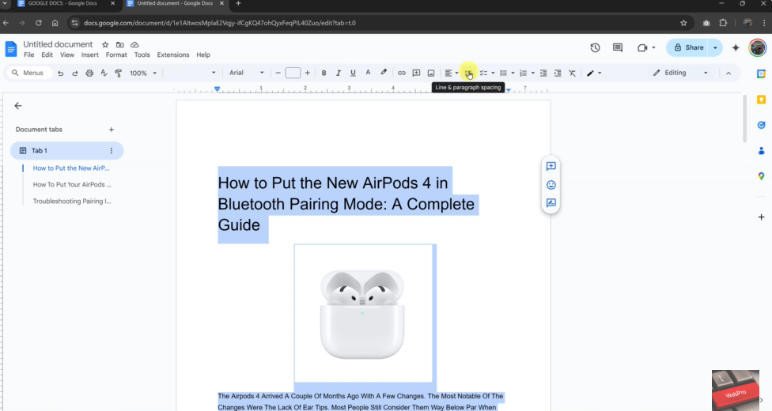The height and width of the screenshot is (411, 772).
Task: Click the Increase indent icon
Action: (558, 73)
